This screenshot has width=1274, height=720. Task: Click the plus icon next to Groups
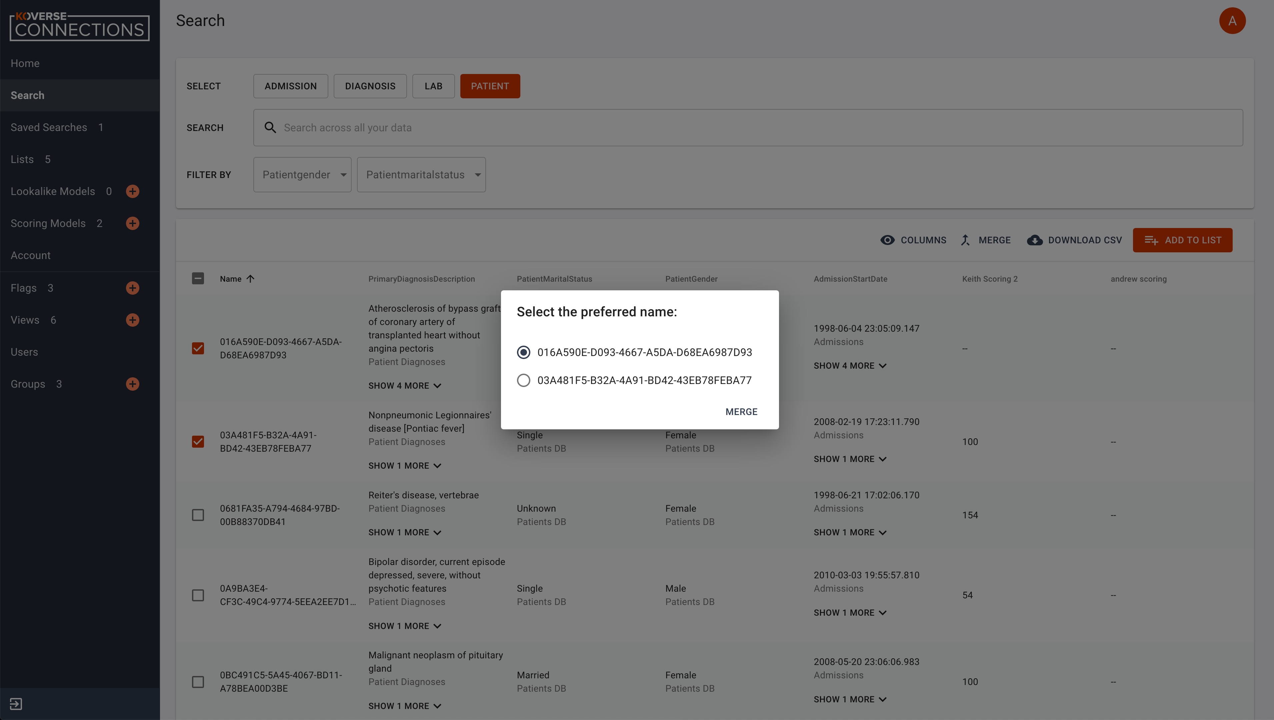coord(133,384)
